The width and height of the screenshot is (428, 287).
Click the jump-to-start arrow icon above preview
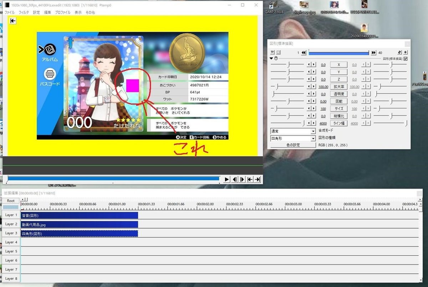(x=13, y=21)
